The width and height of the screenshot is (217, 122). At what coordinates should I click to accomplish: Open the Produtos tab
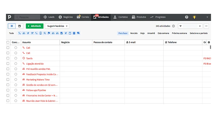point(139,17)
